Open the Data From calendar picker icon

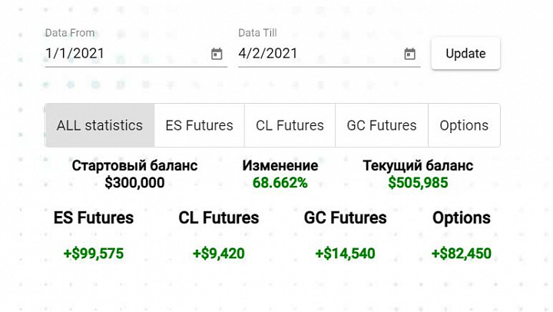coord(217,54)
